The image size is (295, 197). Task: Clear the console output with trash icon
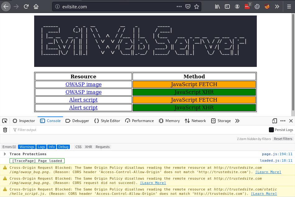5,130
